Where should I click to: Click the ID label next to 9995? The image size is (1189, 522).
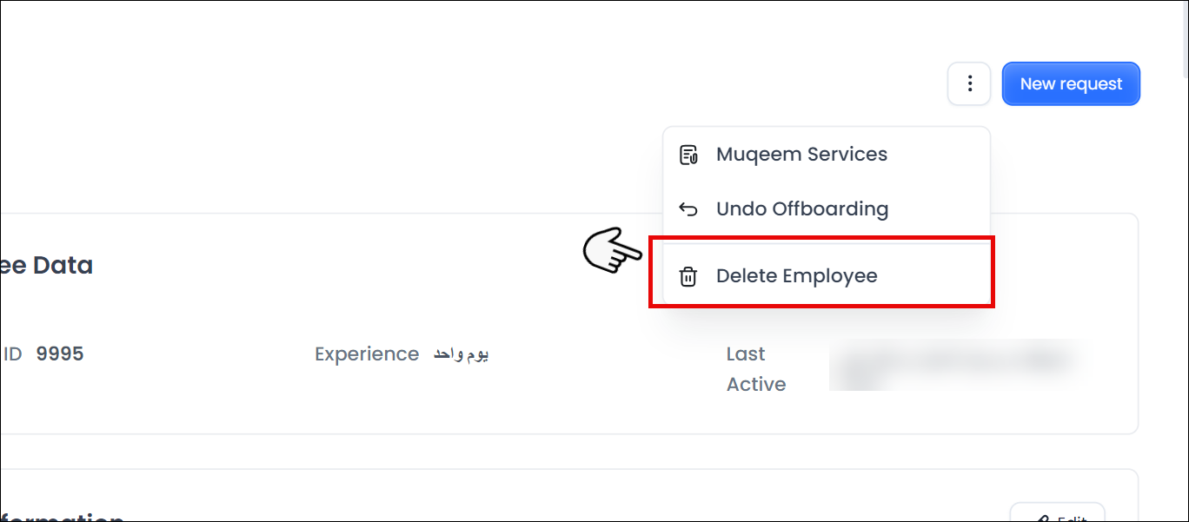click(x=13, y=354)
